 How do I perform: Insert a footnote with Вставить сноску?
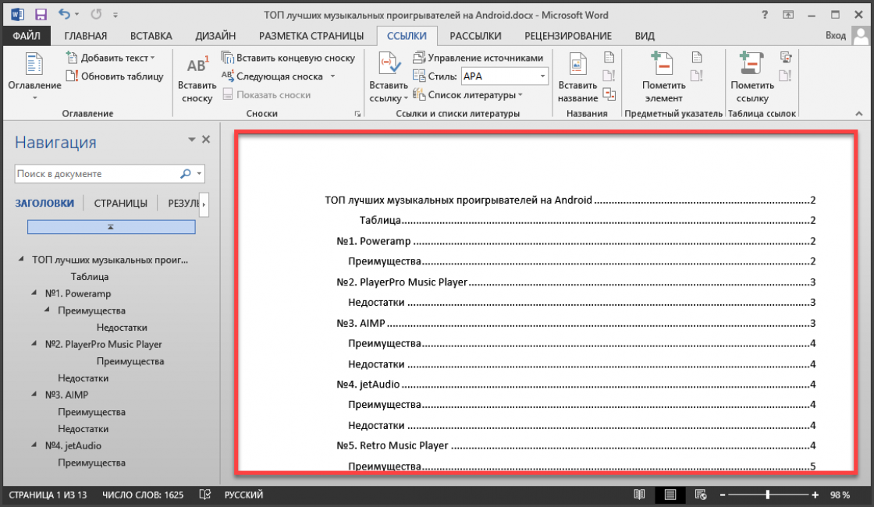(x=197, y=79)
